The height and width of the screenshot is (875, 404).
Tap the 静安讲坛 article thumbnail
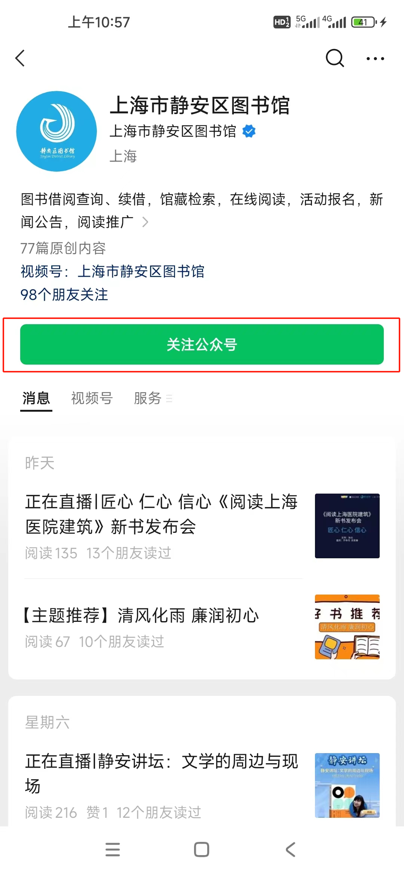click(347, 785)
